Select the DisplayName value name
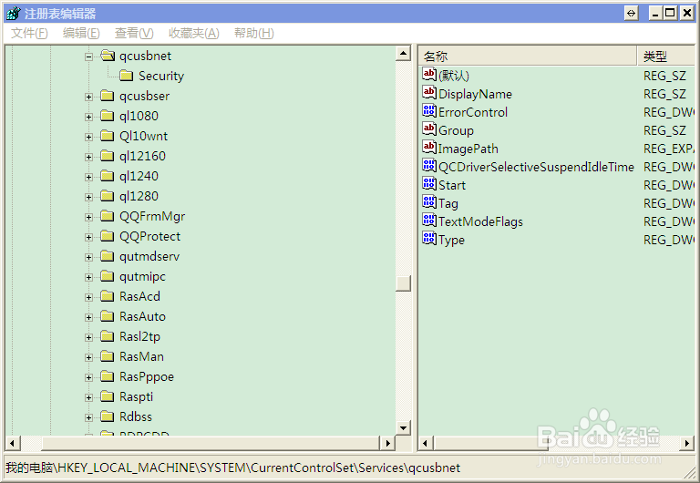700x483 pixels. click(x=476, y=94)
